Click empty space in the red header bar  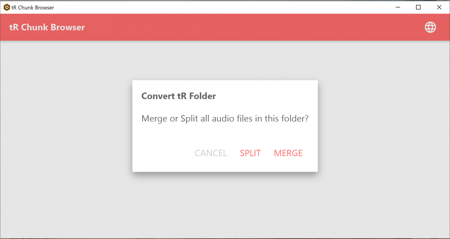click(234, 27)
